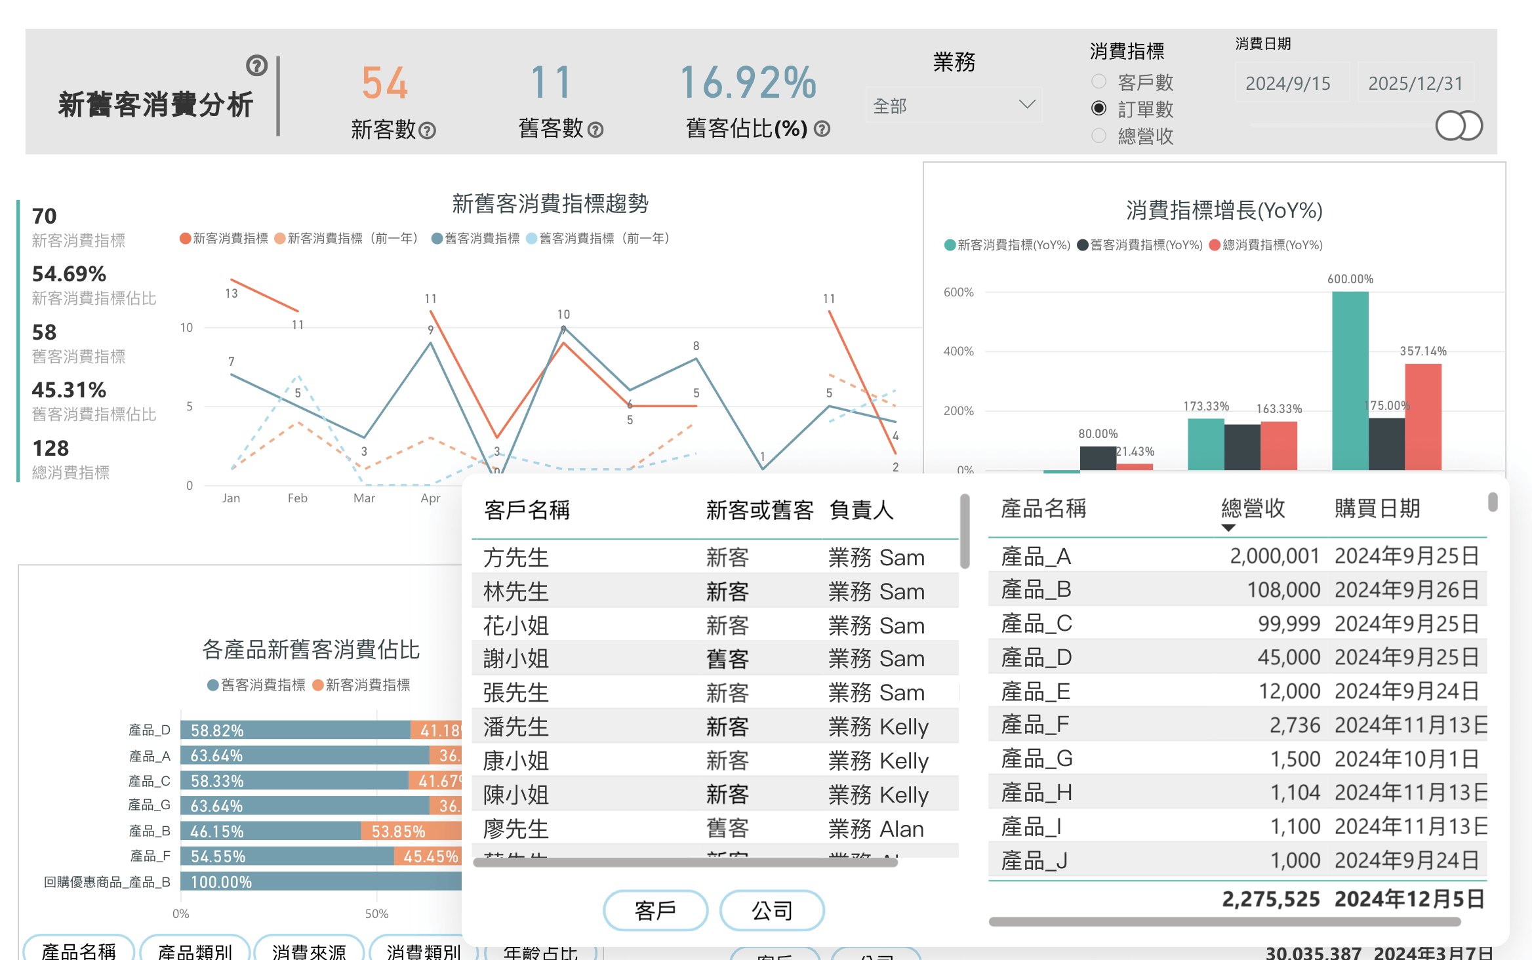Click help icon beside dashboard title
The height and width of the screenshot is (960, 1532).
(256, 66)
